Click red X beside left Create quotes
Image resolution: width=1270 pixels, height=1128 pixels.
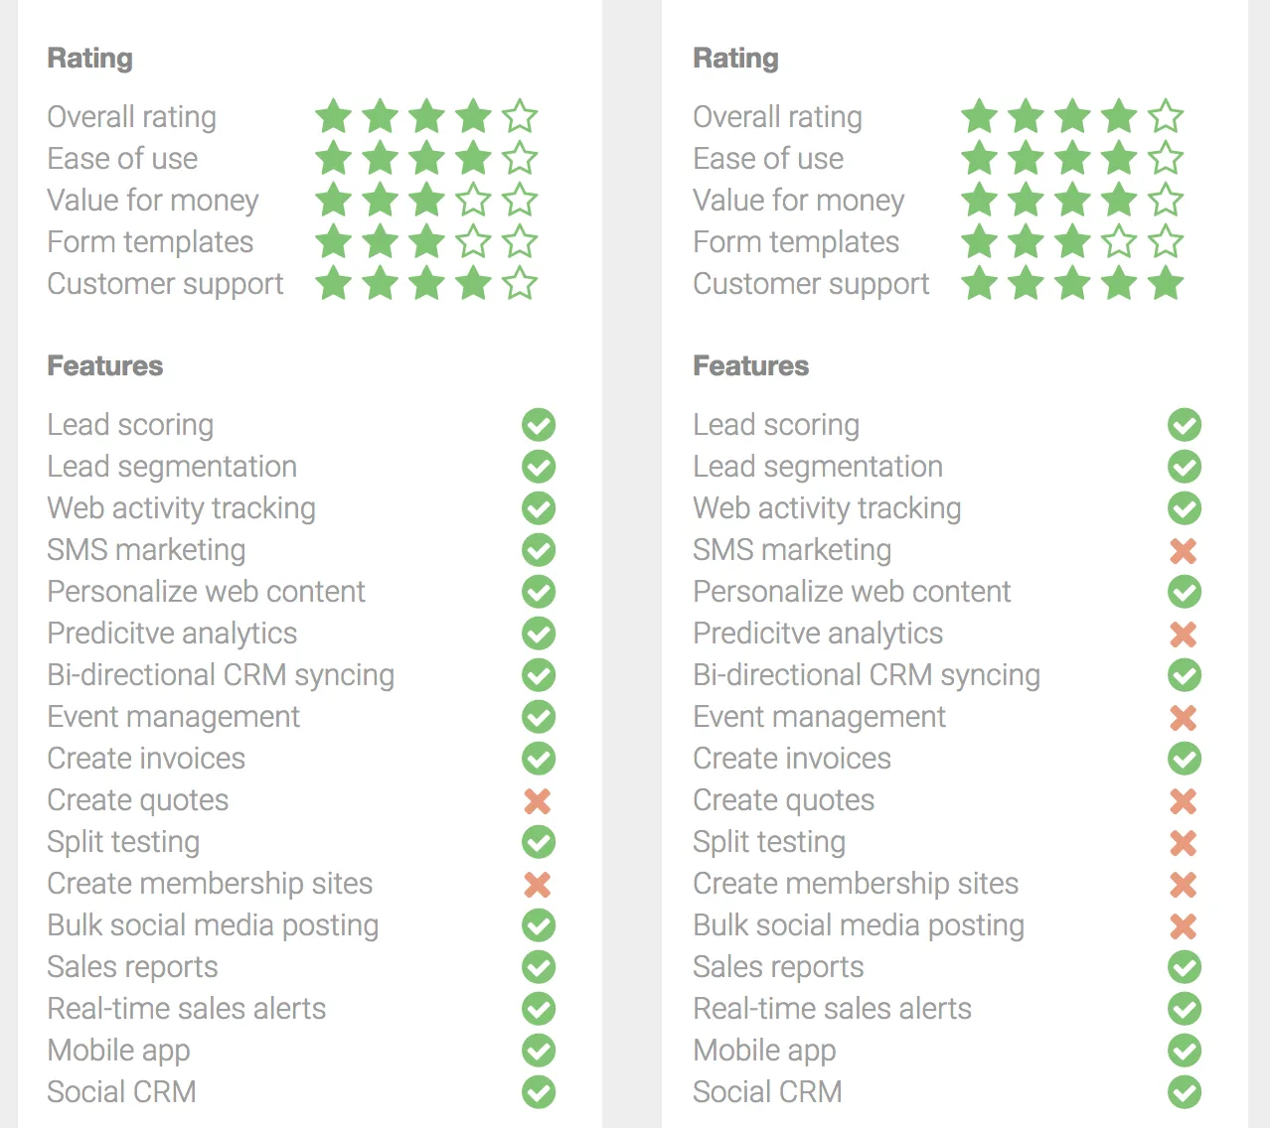(x=538, y=800)
